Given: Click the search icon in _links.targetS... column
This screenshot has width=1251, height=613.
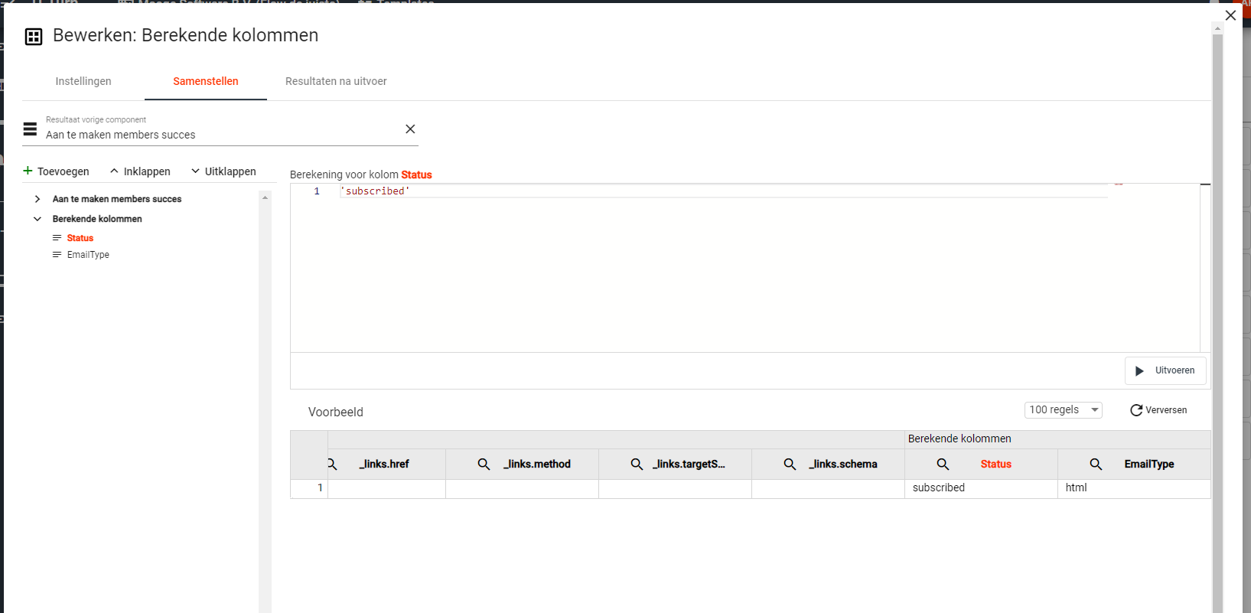Looking at the screenshot, I should tap(637, 465).
